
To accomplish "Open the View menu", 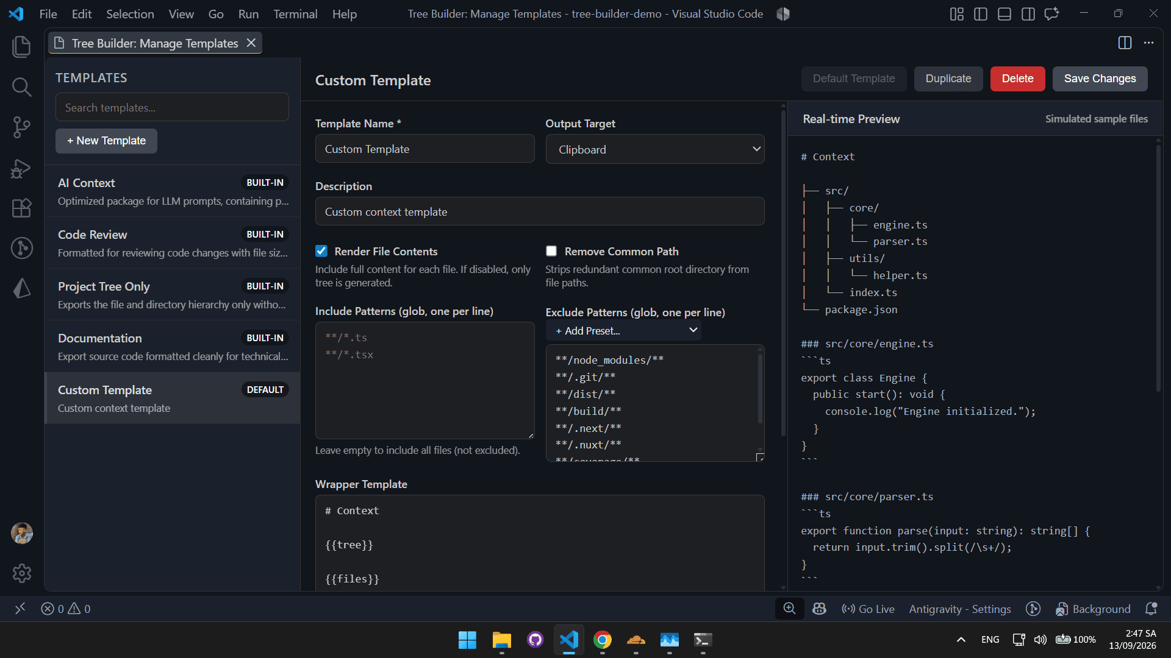I will coord(181,14).
